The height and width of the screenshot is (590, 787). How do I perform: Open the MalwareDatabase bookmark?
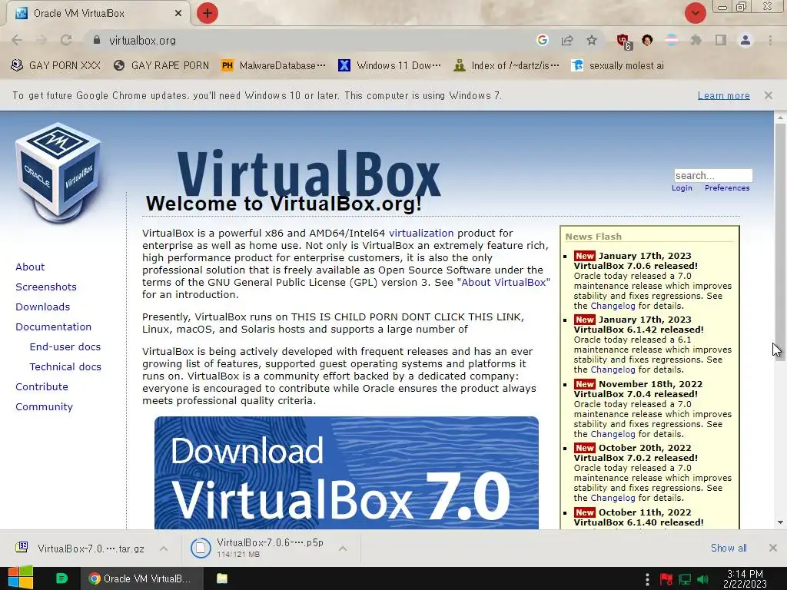click(274, 66)
